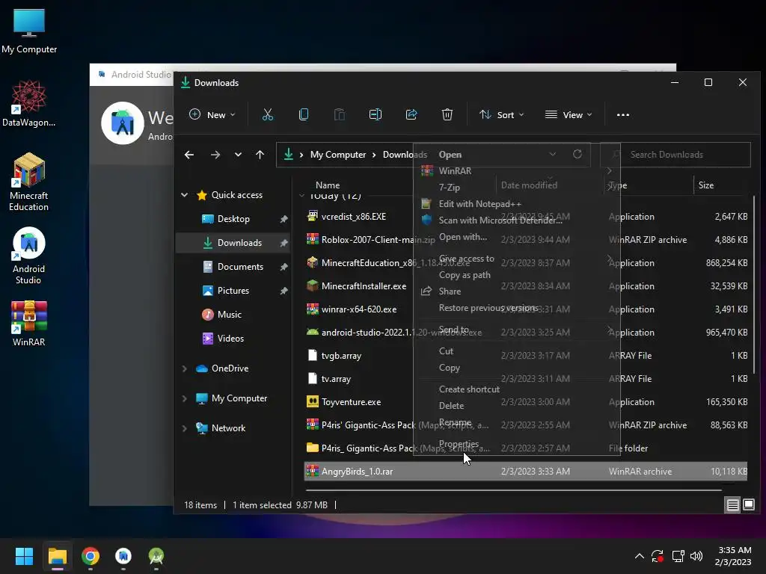Open the DataWagon desktop shortcut

pos(29,103)
